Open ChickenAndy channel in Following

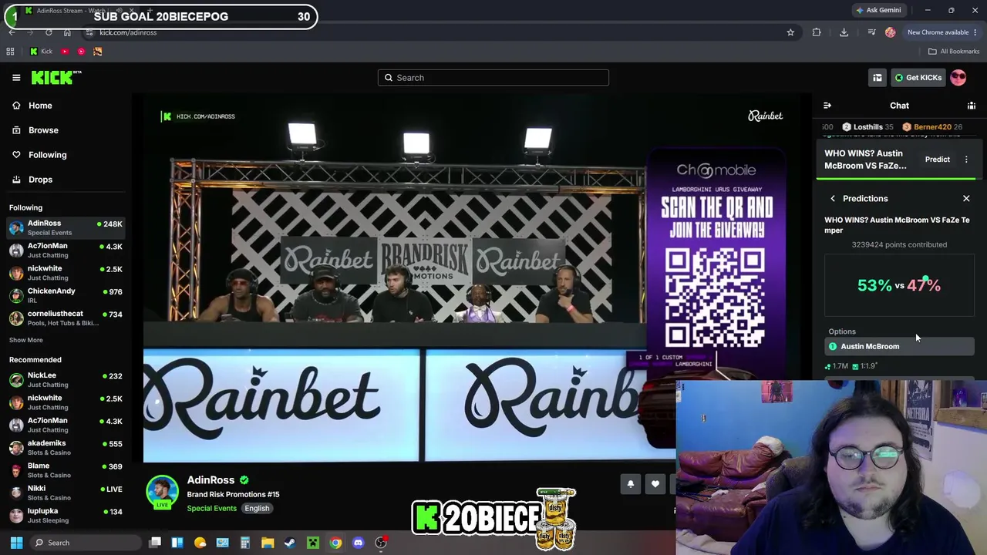coord(66,295)
